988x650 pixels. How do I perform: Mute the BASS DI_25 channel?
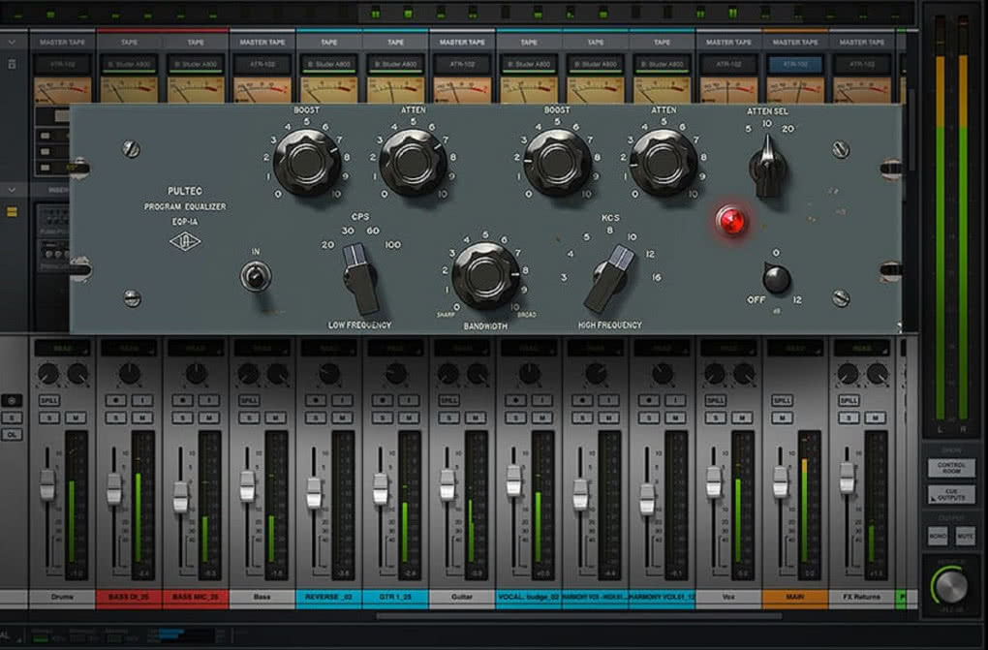143,418
